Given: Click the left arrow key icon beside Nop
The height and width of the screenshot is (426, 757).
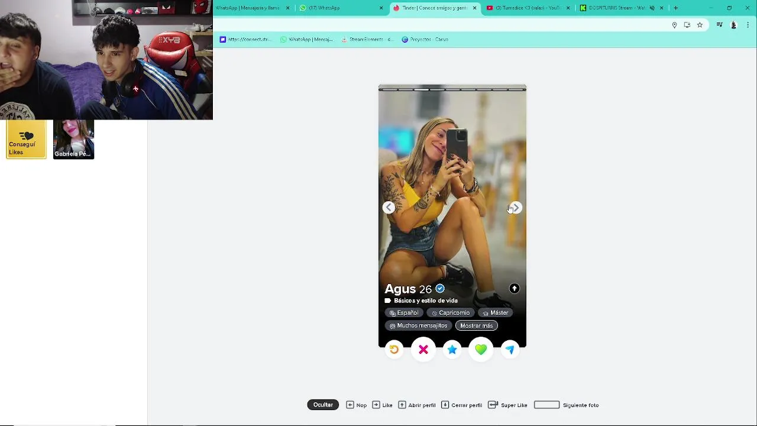Looking at the screenshot, I should (x=350, y=405).
